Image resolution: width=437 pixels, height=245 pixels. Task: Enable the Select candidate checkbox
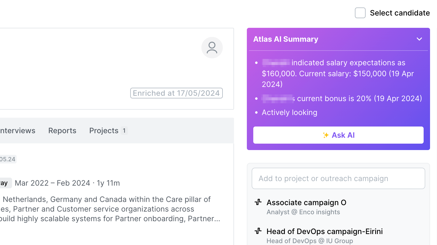coord(360,13)
